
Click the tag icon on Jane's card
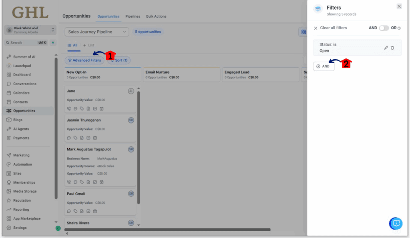[82, 109]
